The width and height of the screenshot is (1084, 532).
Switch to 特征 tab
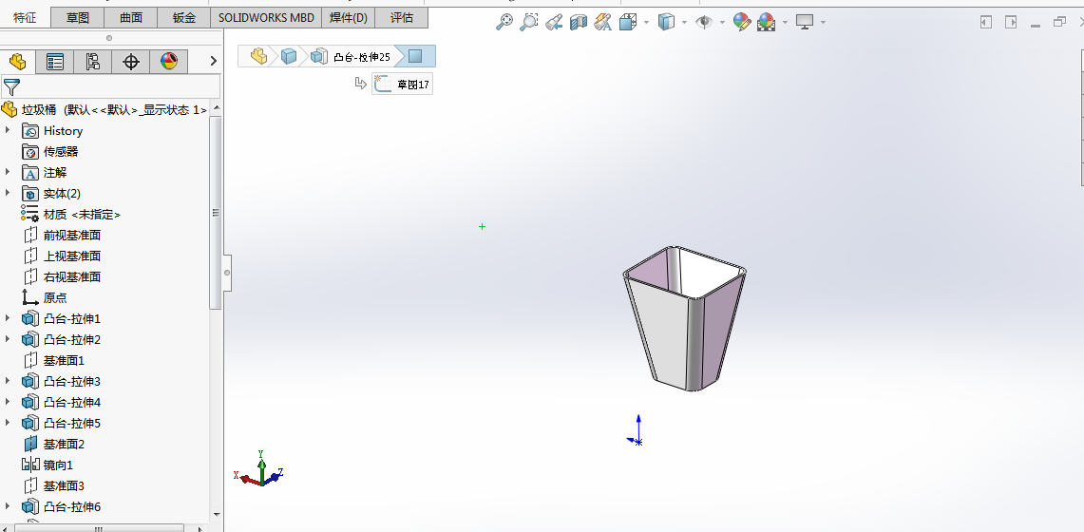(x=26, y=18)
